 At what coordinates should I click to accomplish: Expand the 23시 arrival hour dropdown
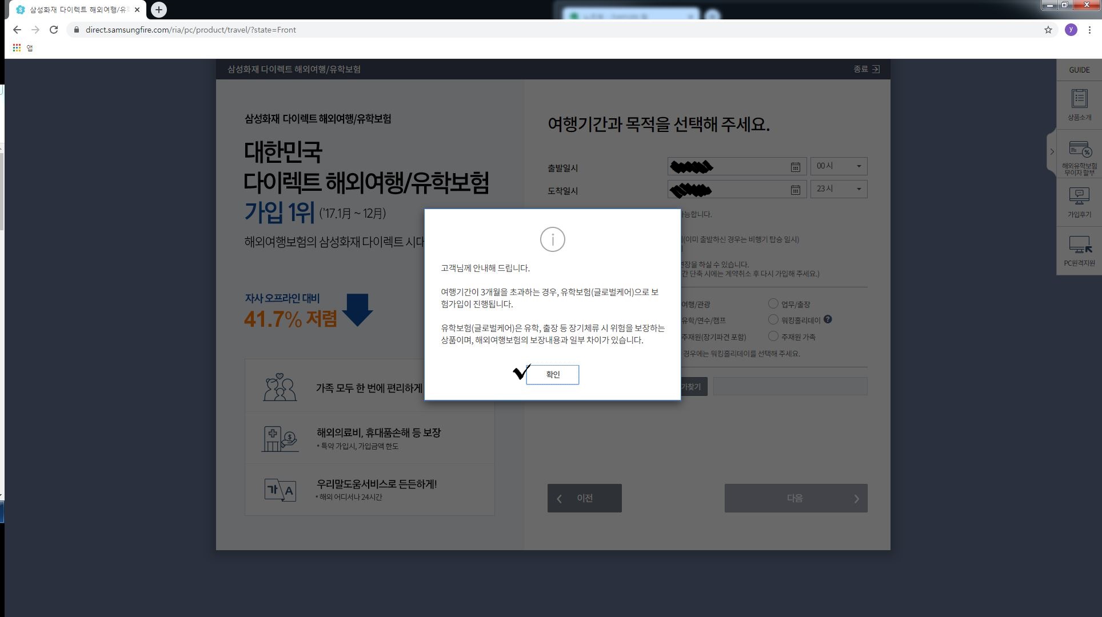coord(839,189)
